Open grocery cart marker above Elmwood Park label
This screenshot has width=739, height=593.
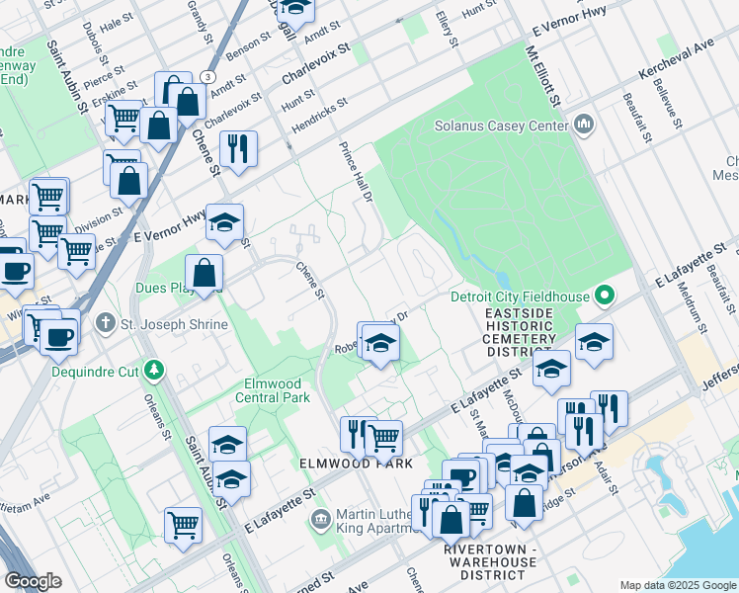coord(383,436)
